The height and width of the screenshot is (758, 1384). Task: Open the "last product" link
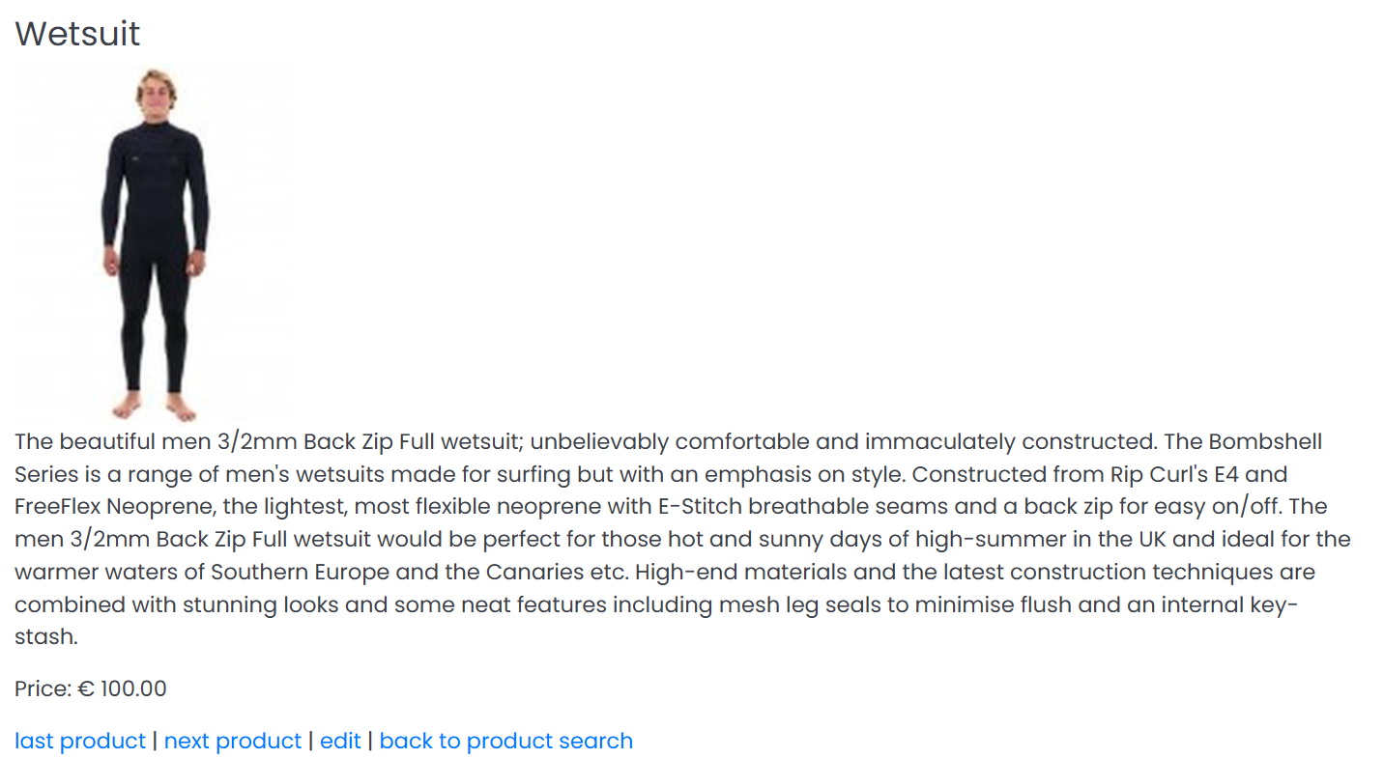80,741
